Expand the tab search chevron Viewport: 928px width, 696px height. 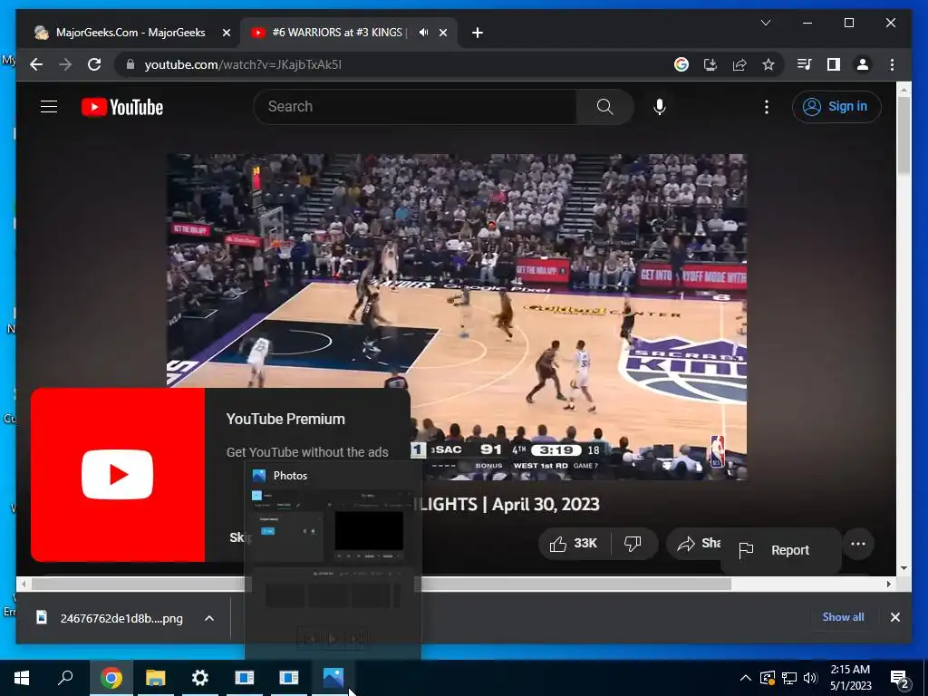[765, 23]
